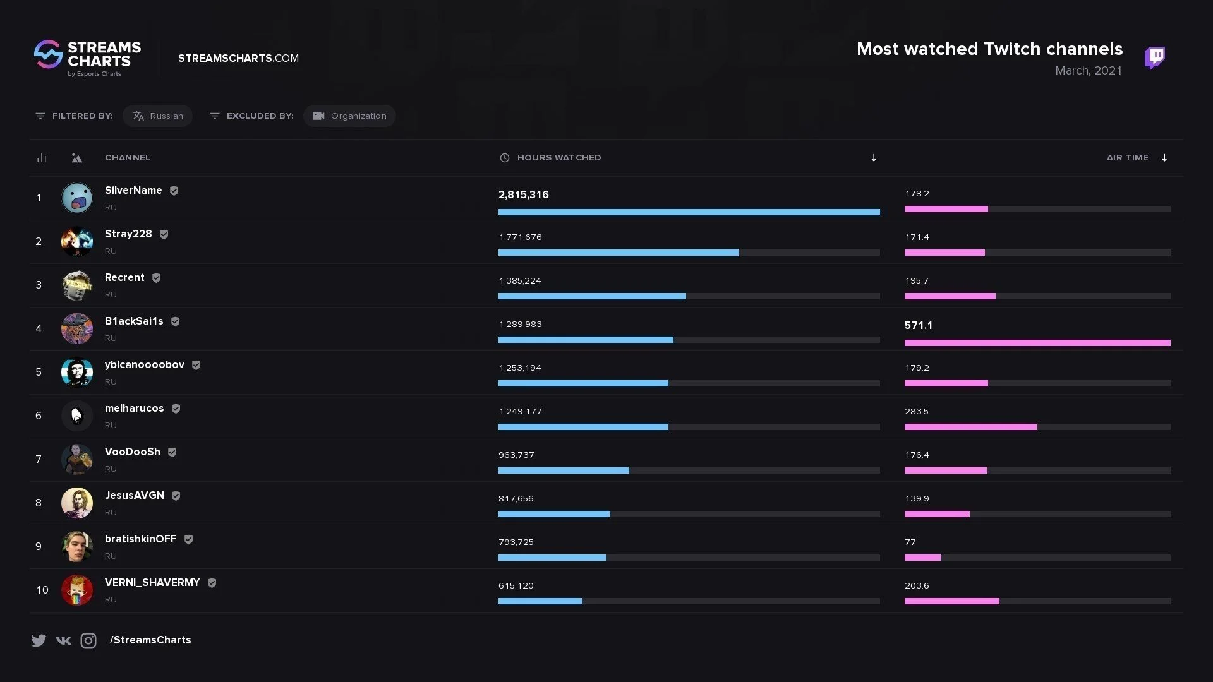This screenshot has height=682, width=1213.
Task: Sort by Hours Watched arrow
Action: (x=874, y=158)
